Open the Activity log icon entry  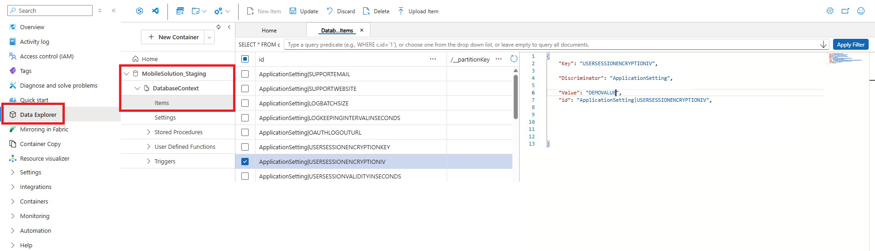click(13, 42)
